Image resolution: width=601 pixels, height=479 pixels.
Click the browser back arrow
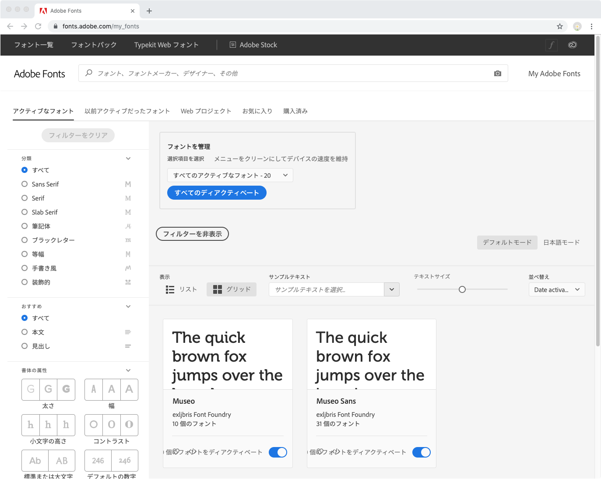[10, 26]
